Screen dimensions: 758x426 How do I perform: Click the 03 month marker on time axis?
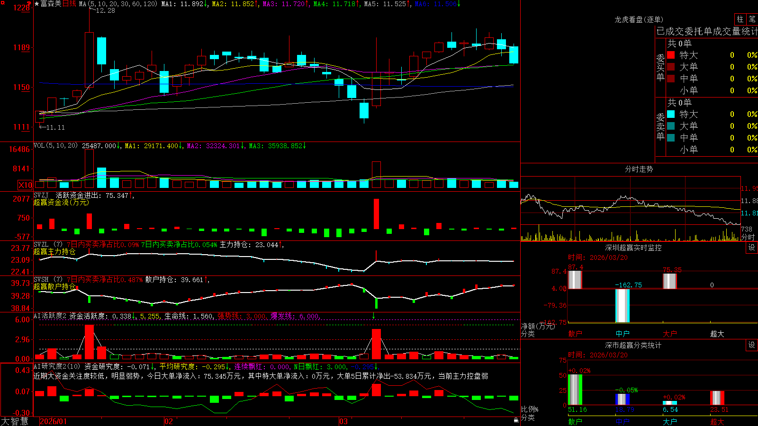click(x=343, y=421)
